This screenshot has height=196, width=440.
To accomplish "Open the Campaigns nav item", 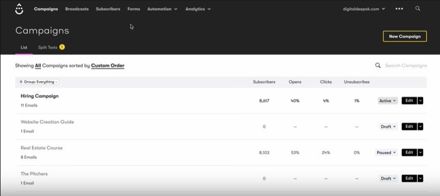I will (x=46, y=9).
